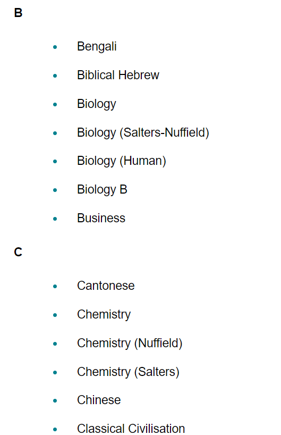281x435 pixels.
Task: Select plain Chemistry under section C
Action: pos(104,315)
